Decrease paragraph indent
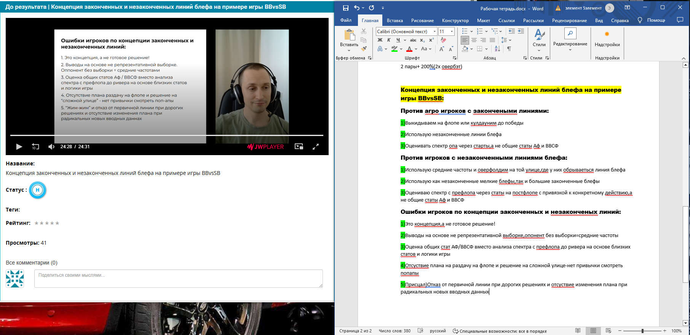This screenshot has width=690, height=335. (512, 31)
